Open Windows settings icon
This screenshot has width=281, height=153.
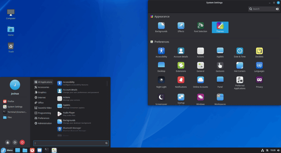coord(200,99)
